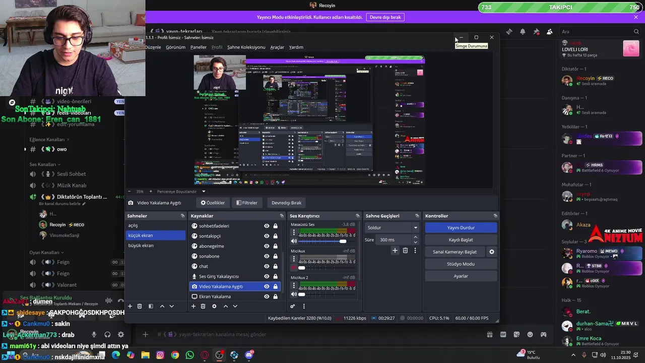Add a new scene with the plus icon

pyautogui.click(x=130, y=306)
